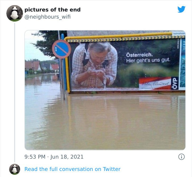Click the Twitter bird logo
The width and height of the screenshot is (192, 177).
click(181, 9)
